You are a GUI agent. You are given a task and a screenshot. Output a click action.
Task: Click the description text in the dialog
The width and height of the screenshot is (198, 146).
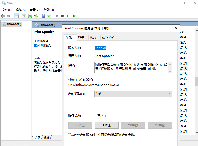point(131,67)
